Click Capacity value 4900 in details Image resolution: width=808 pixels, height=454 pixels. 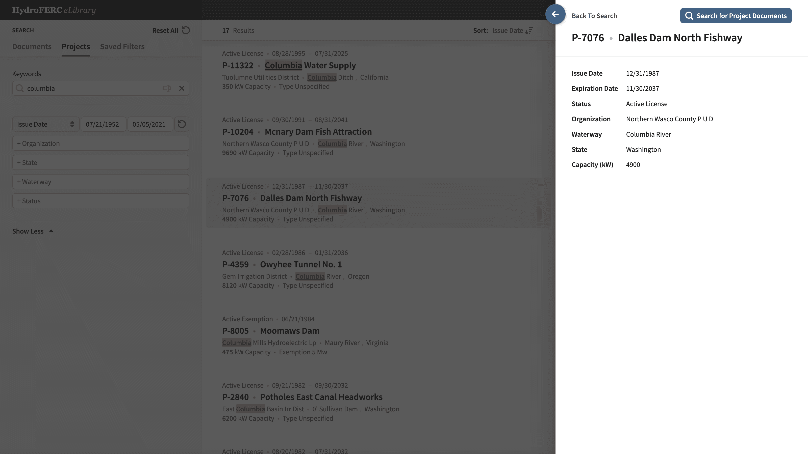coord(633,165)
